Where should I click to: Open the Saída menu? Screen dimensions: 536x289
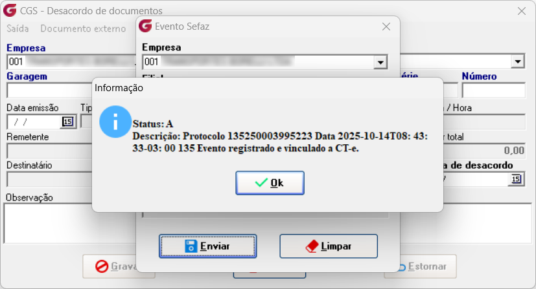[17, 28]
